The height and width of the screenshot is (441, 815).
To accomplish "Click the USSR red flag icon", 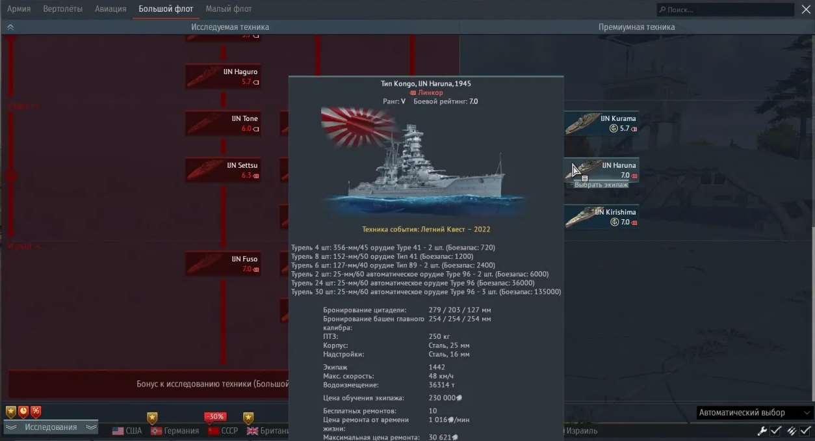I will [x=213, y=431].
